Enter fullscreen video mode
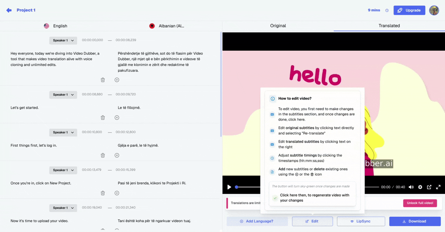The width and height of the screenshot is (445, 232). [x=438, y=187]
